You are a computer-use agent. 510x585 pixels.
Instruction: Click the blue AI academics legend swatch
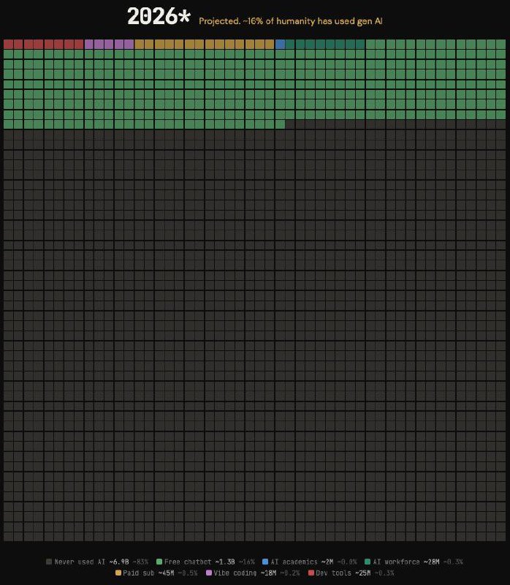[x=265, y=562]
